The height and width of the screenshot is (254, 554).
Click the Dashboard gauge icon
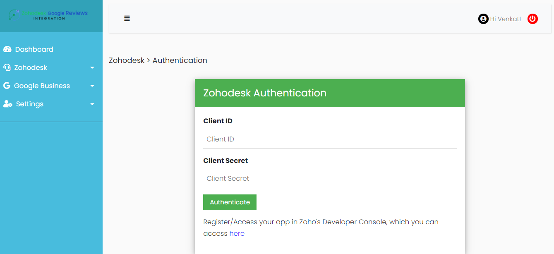pos(7,49)
